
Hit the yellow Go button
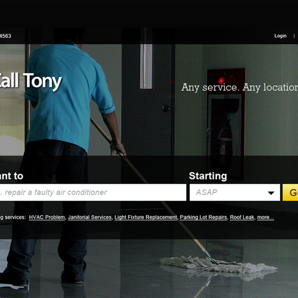[x=290, y=193]
